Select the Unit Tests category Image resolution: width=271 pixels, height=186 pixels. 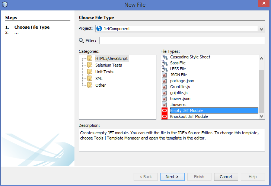pyautogui.click(x=104, y=72)
